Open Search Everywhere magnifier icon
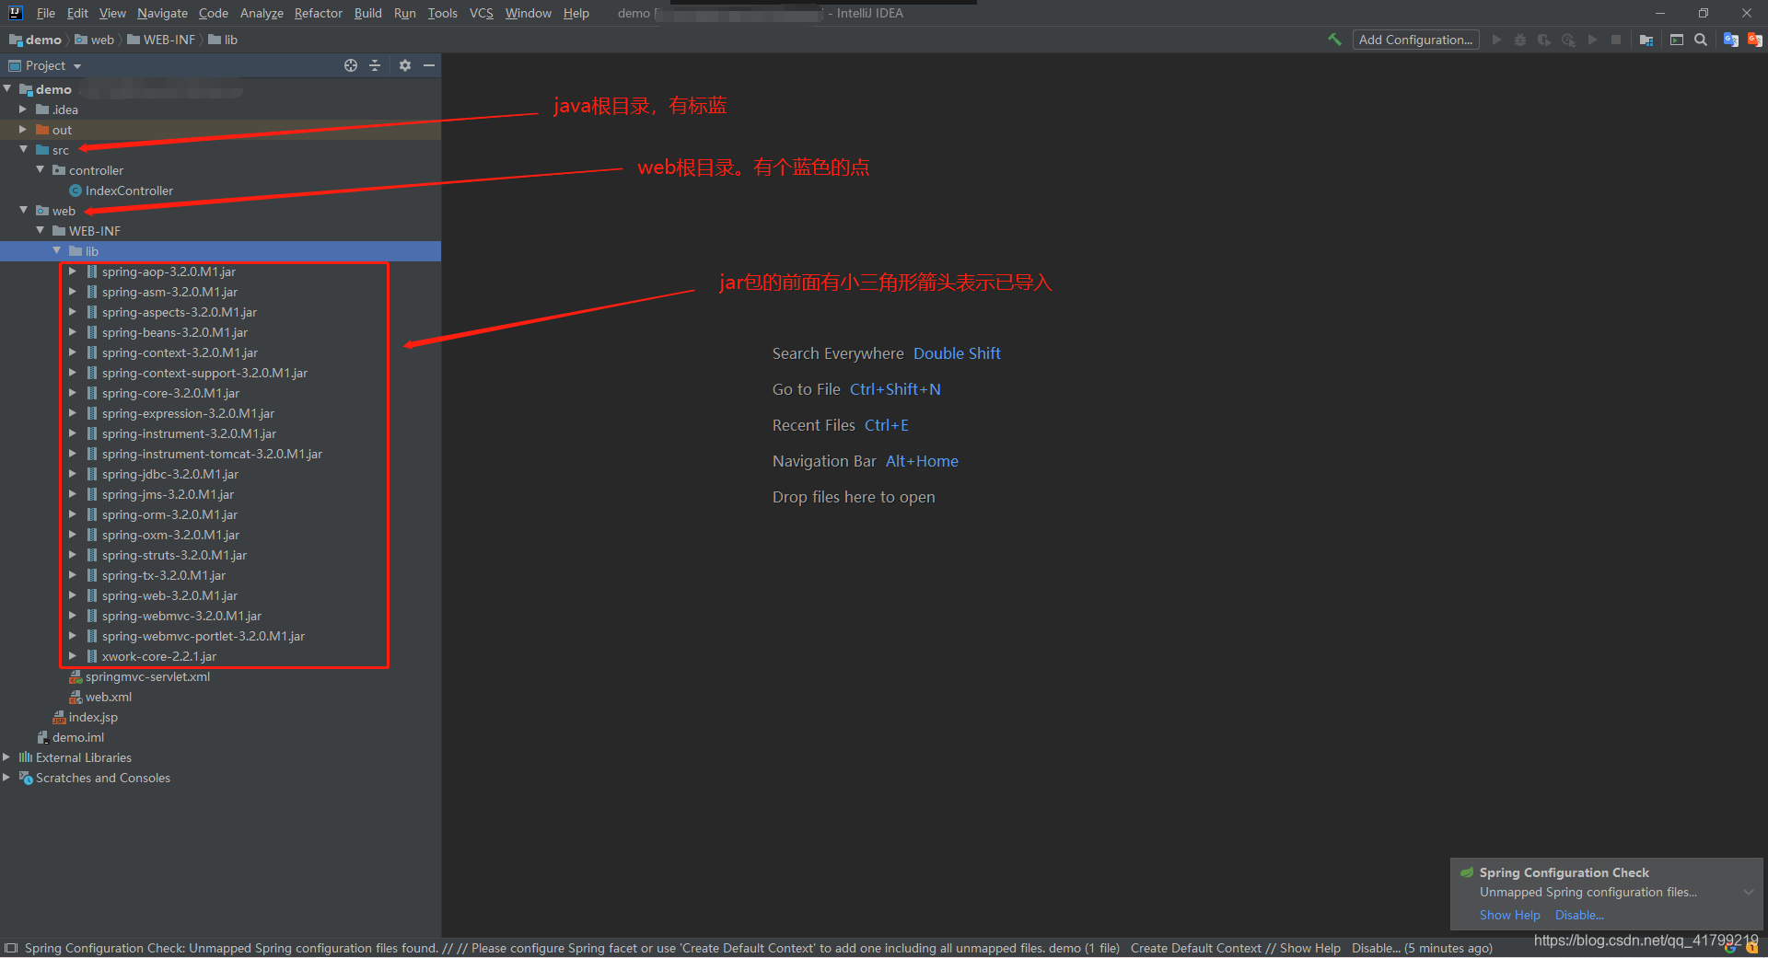 pos(1701,40)
